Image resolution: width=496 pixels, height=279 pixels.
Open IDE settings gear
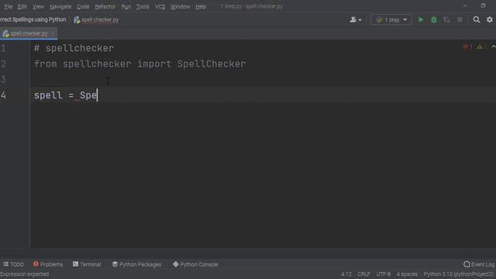click(x=489, y=19)
